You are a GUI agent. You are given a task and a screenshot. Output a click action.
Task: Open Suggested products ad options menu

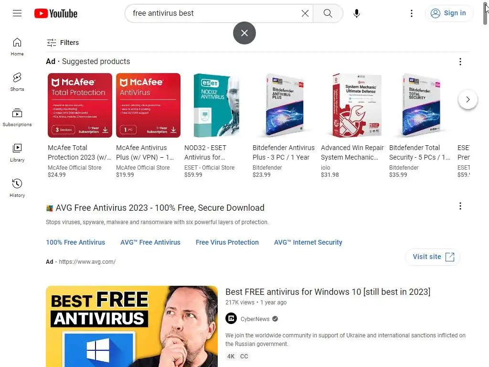click(460, 62)
